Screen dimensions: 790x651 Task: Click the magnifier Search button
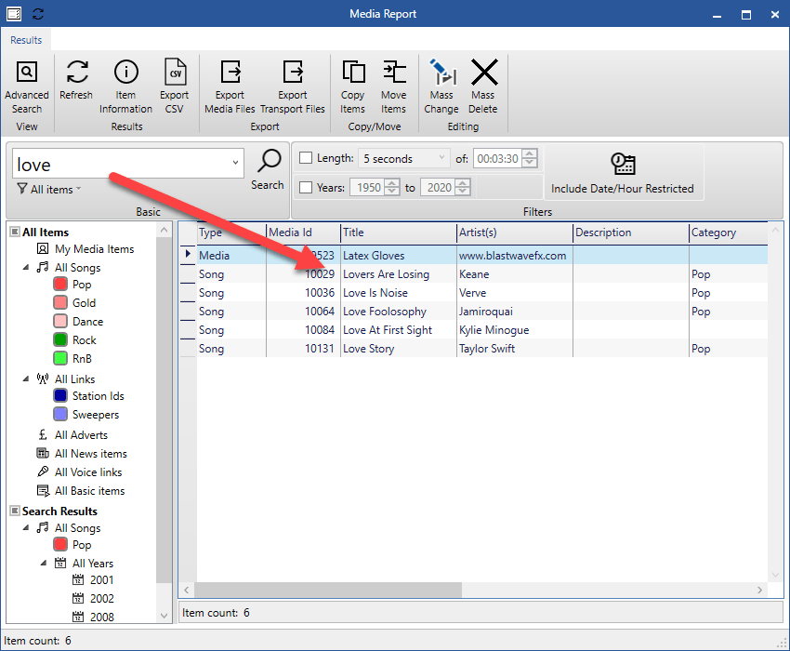click(268, 170)
